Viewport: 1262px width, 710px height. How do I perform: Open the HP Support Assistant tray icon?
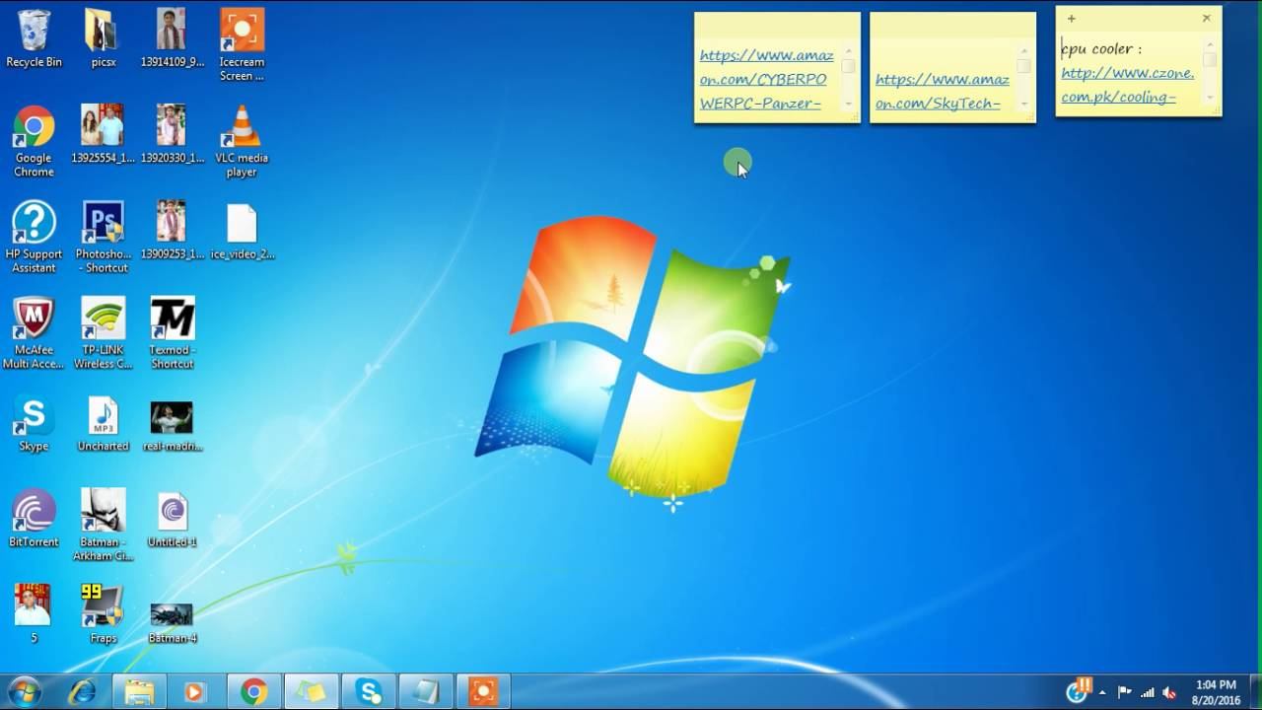(1078, 690)
